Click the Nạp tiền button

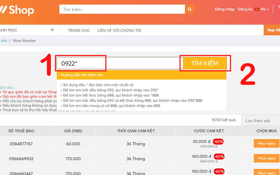272,30
